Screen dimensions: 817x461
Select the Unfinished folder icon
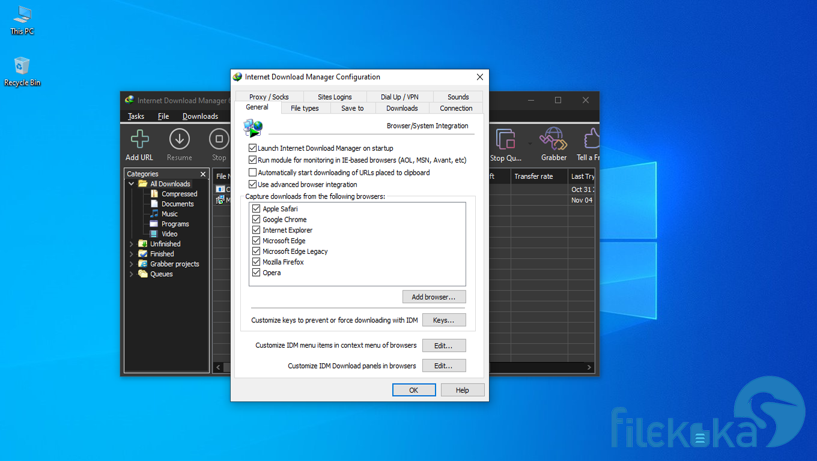pyautogui.click(x=143, y=244)
